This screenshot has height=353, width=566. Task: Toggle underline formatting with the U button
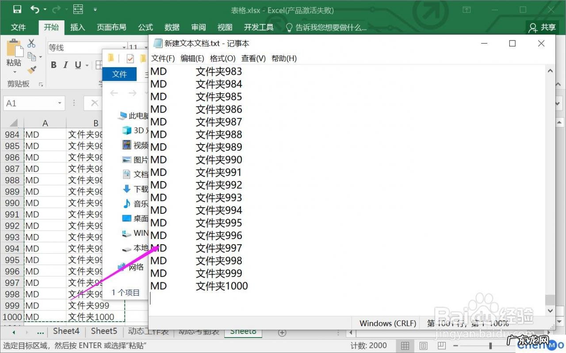click(x=78, y=65)
